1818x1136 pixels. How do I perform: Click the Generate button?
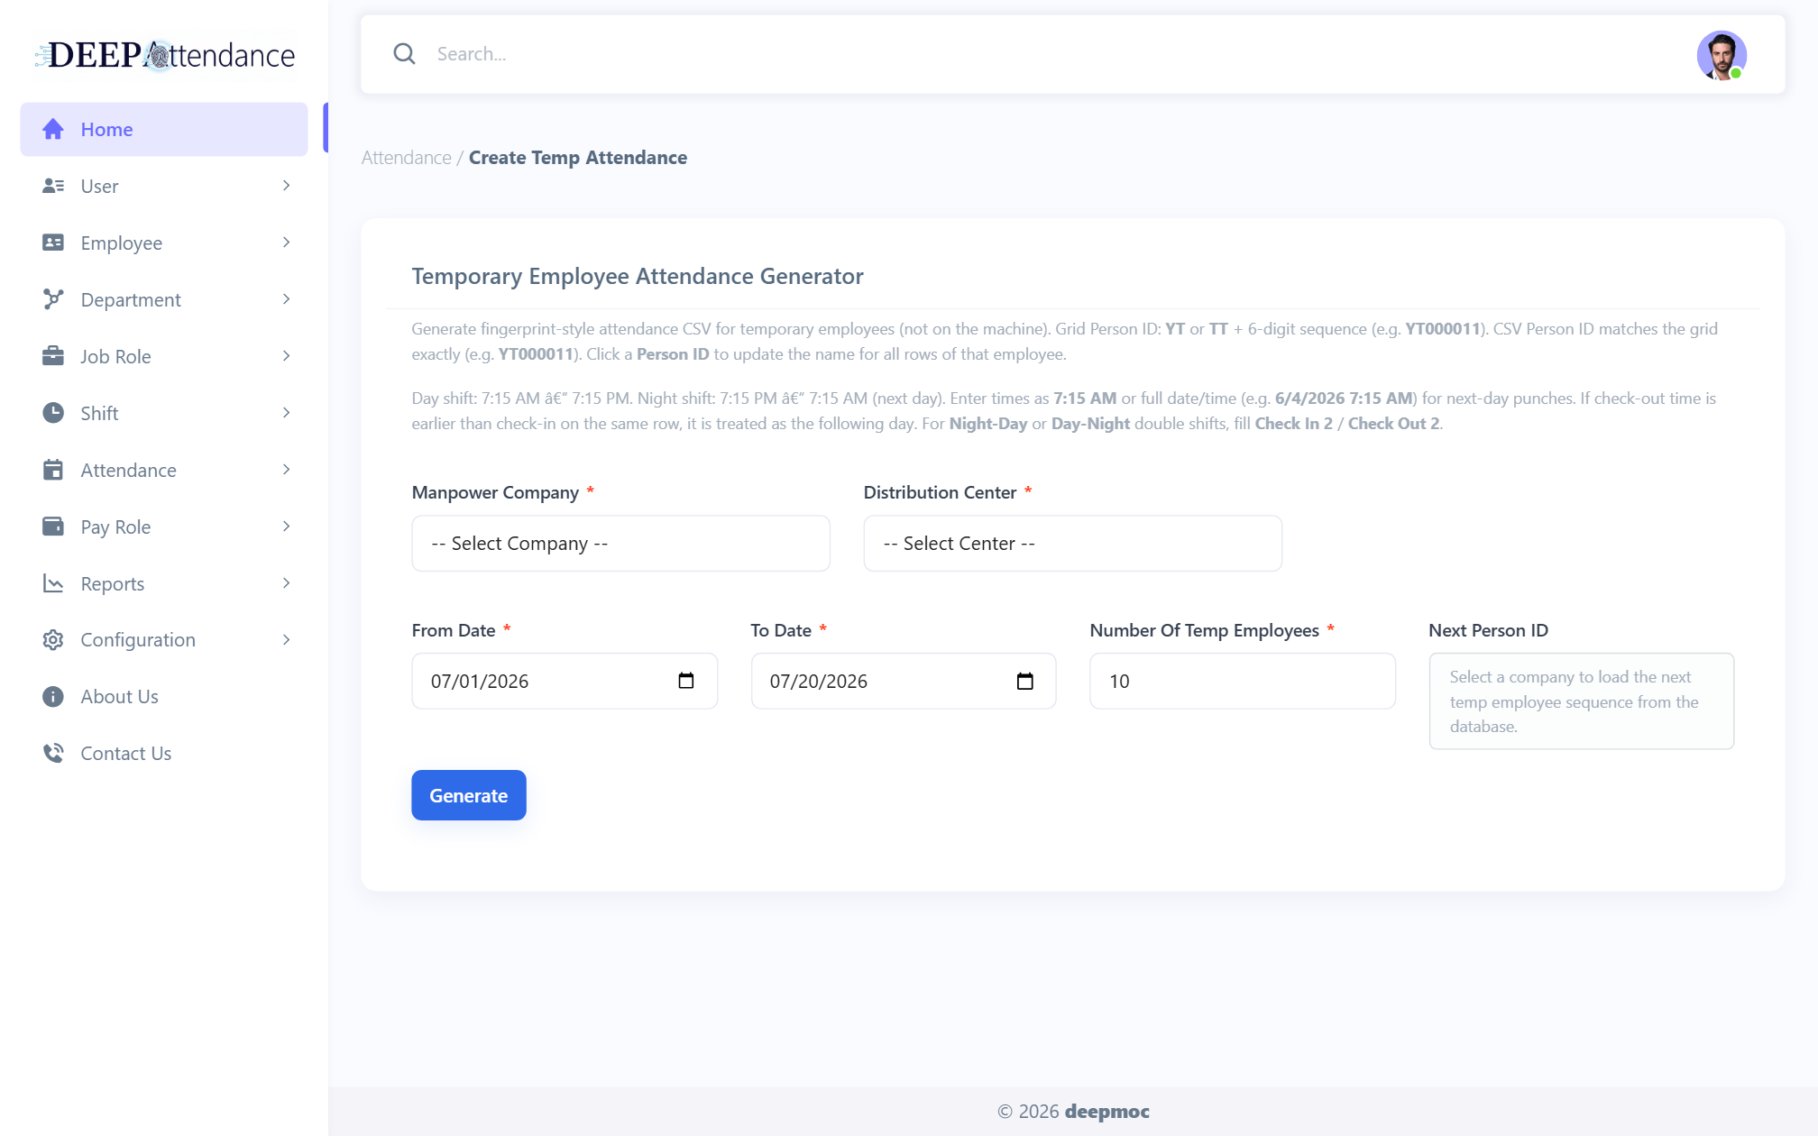pyautogui.click(x=469, y=795)
